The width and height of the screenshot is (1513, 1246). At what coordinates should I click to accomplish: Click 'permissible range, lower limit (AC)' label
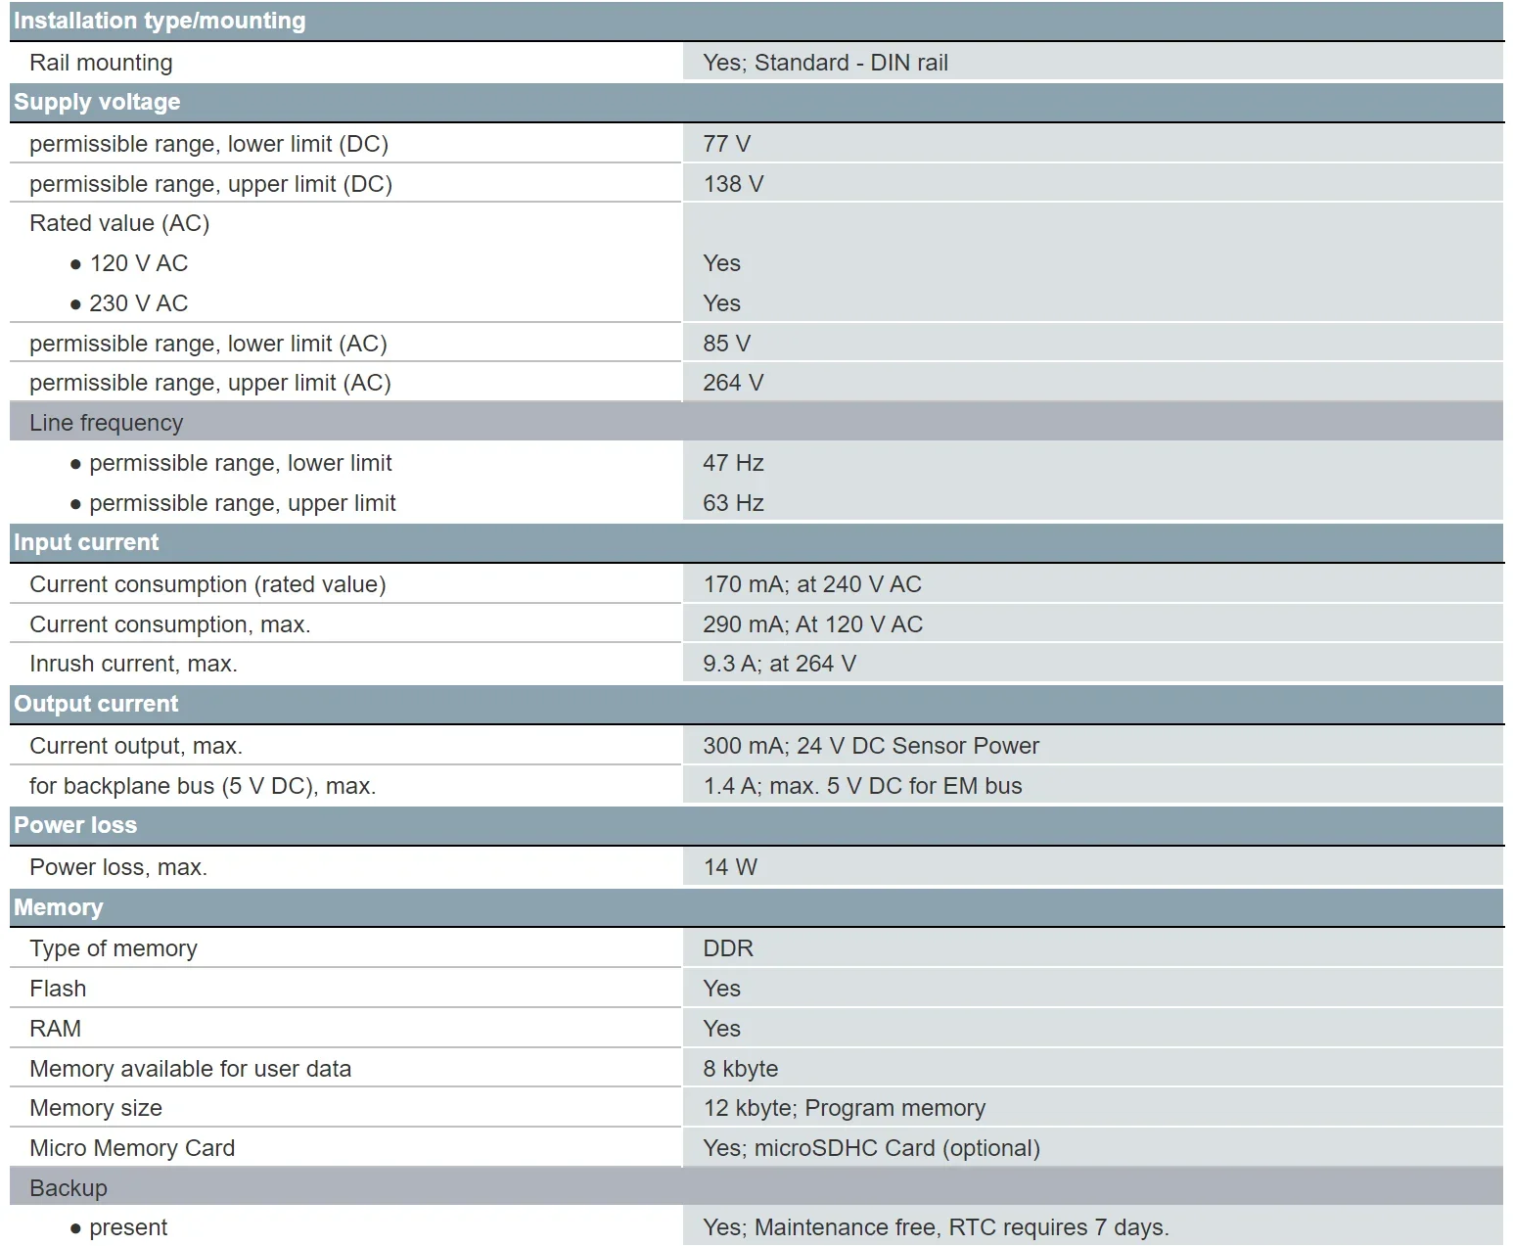coord(208,344)
